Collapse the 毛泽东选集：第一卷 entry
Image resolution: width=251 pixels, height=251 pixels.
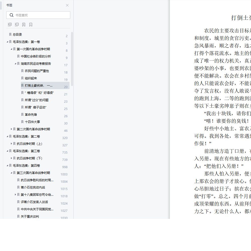pos(8,42)
